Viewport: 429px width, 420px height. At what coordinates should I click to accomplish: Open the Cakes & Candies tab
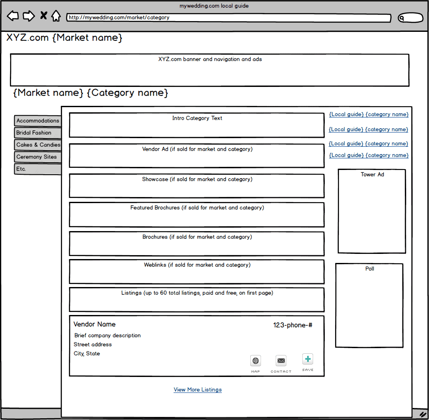click(x=38, y=145)
